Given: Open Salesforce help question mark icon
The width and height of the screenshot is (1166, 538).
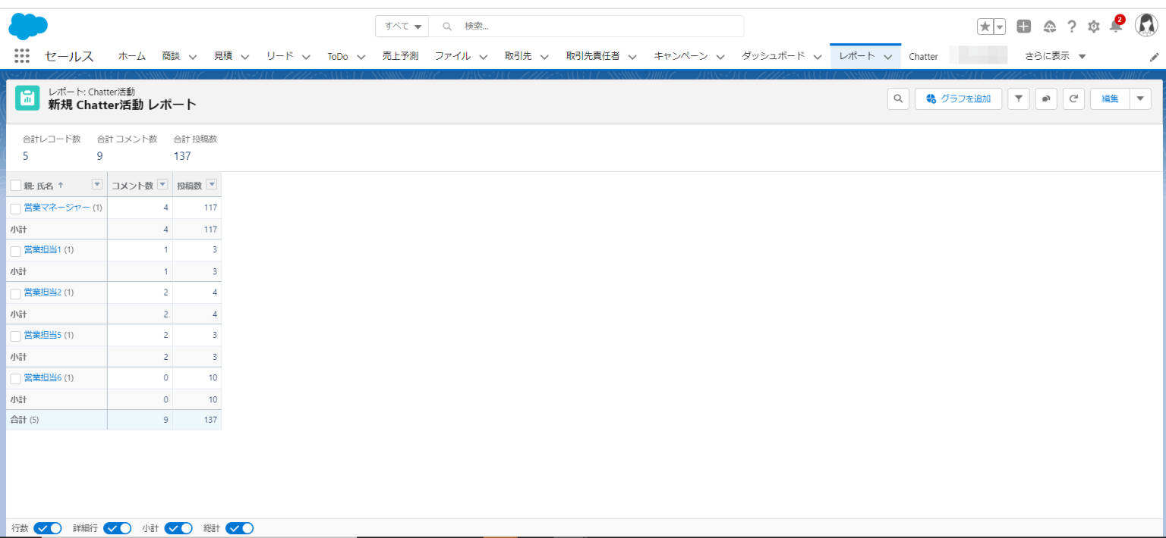Looking at the screenshot, I should [1072, 26].
